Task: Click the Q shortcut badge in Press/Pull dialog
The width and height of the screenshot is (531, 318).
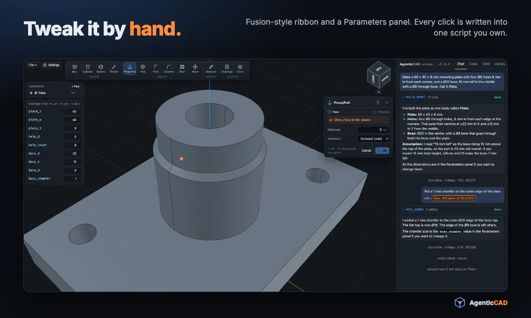Action: coord(378,103)
